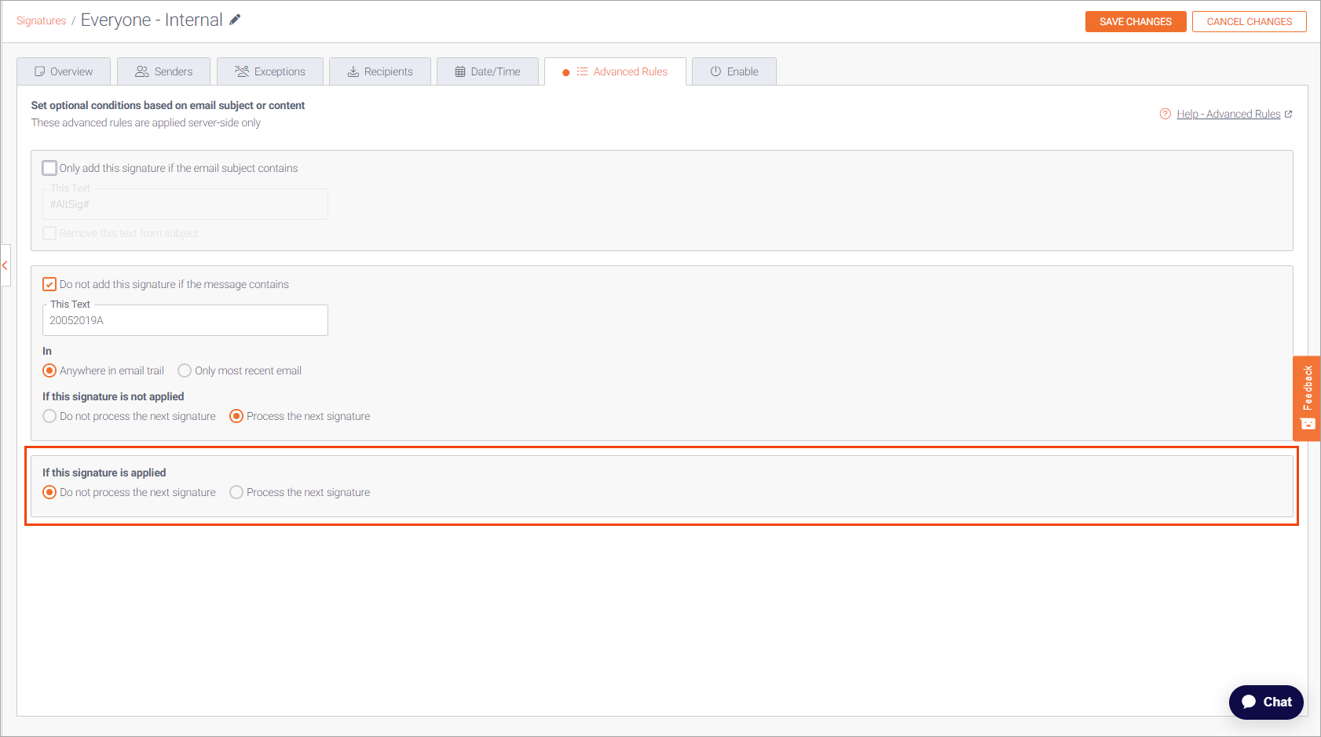Open the Enable tab
Screen dimensions: 1321x737
(x=734, y=71)
